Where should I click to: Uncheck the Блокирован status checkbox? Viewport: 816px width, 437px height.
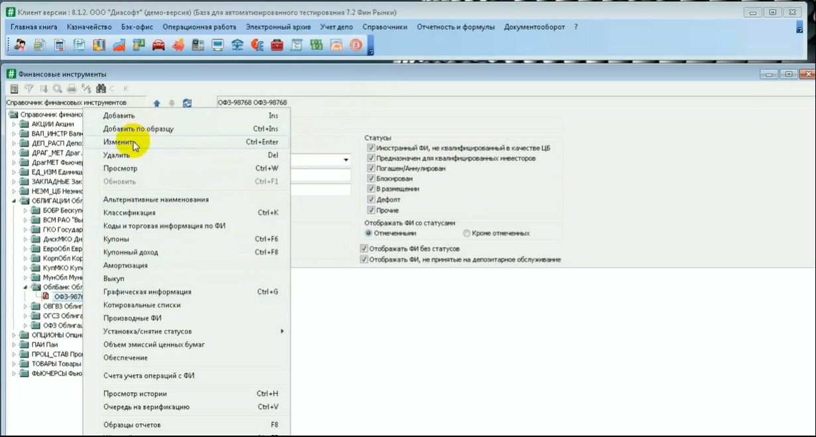click(x=371, y=179)
